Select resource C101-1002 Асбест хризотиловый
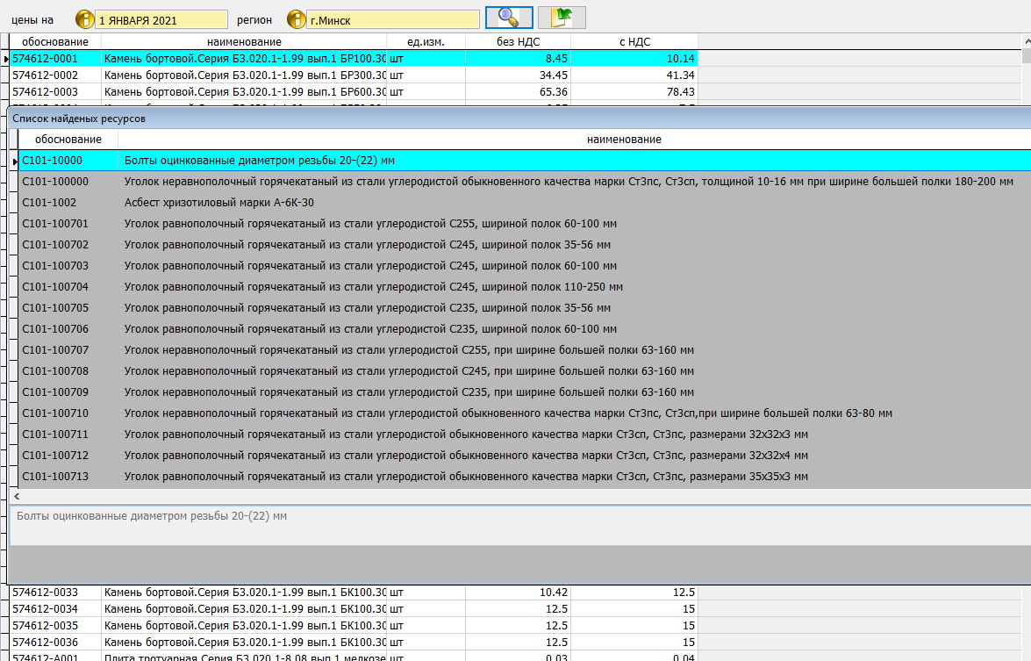 pos(525,203)
